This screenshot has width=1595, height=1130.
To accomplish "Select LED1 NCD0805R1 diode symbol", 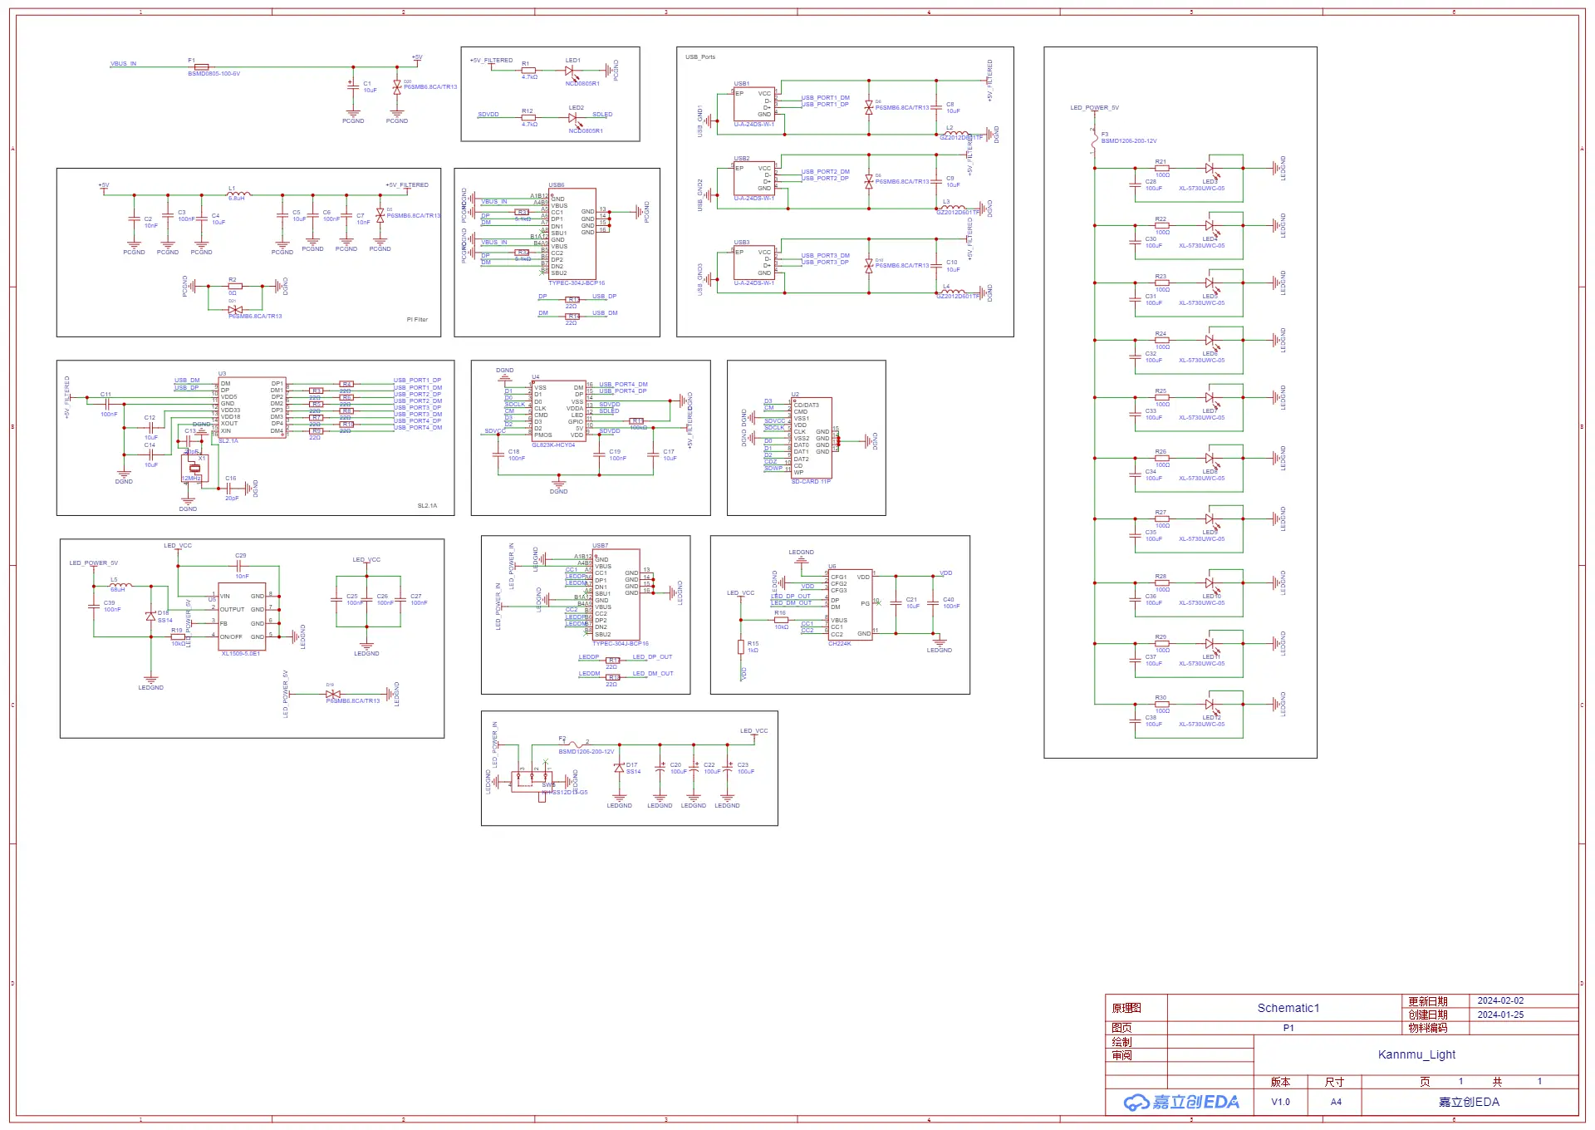I will click(x=571, y=71).
